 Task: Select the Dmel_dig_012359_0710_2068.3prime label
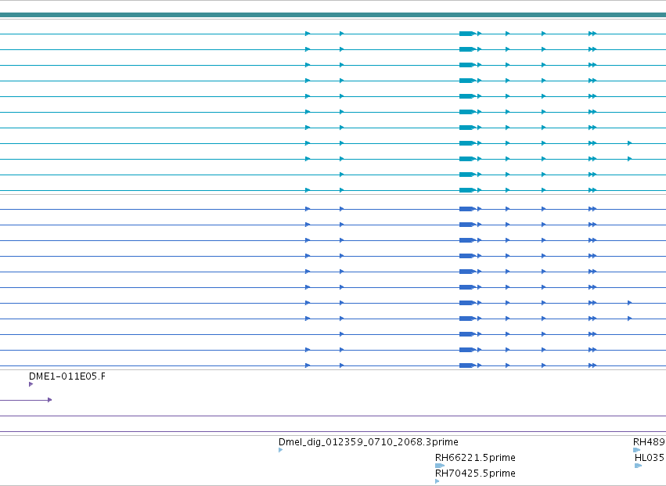[369, 442]
